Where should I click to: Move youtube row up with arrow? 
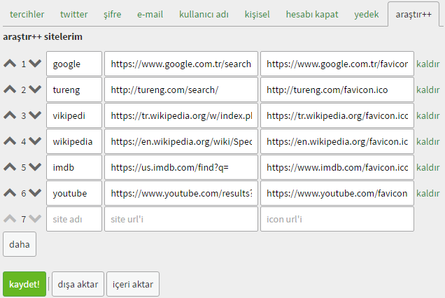[10, 193]
